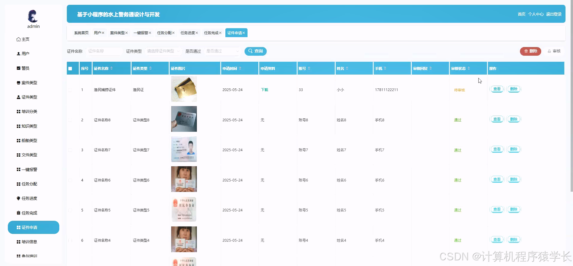The height and width of the screenshot is (266, 573).
Task: View details of 证件名称6 row
Action: 497,179
